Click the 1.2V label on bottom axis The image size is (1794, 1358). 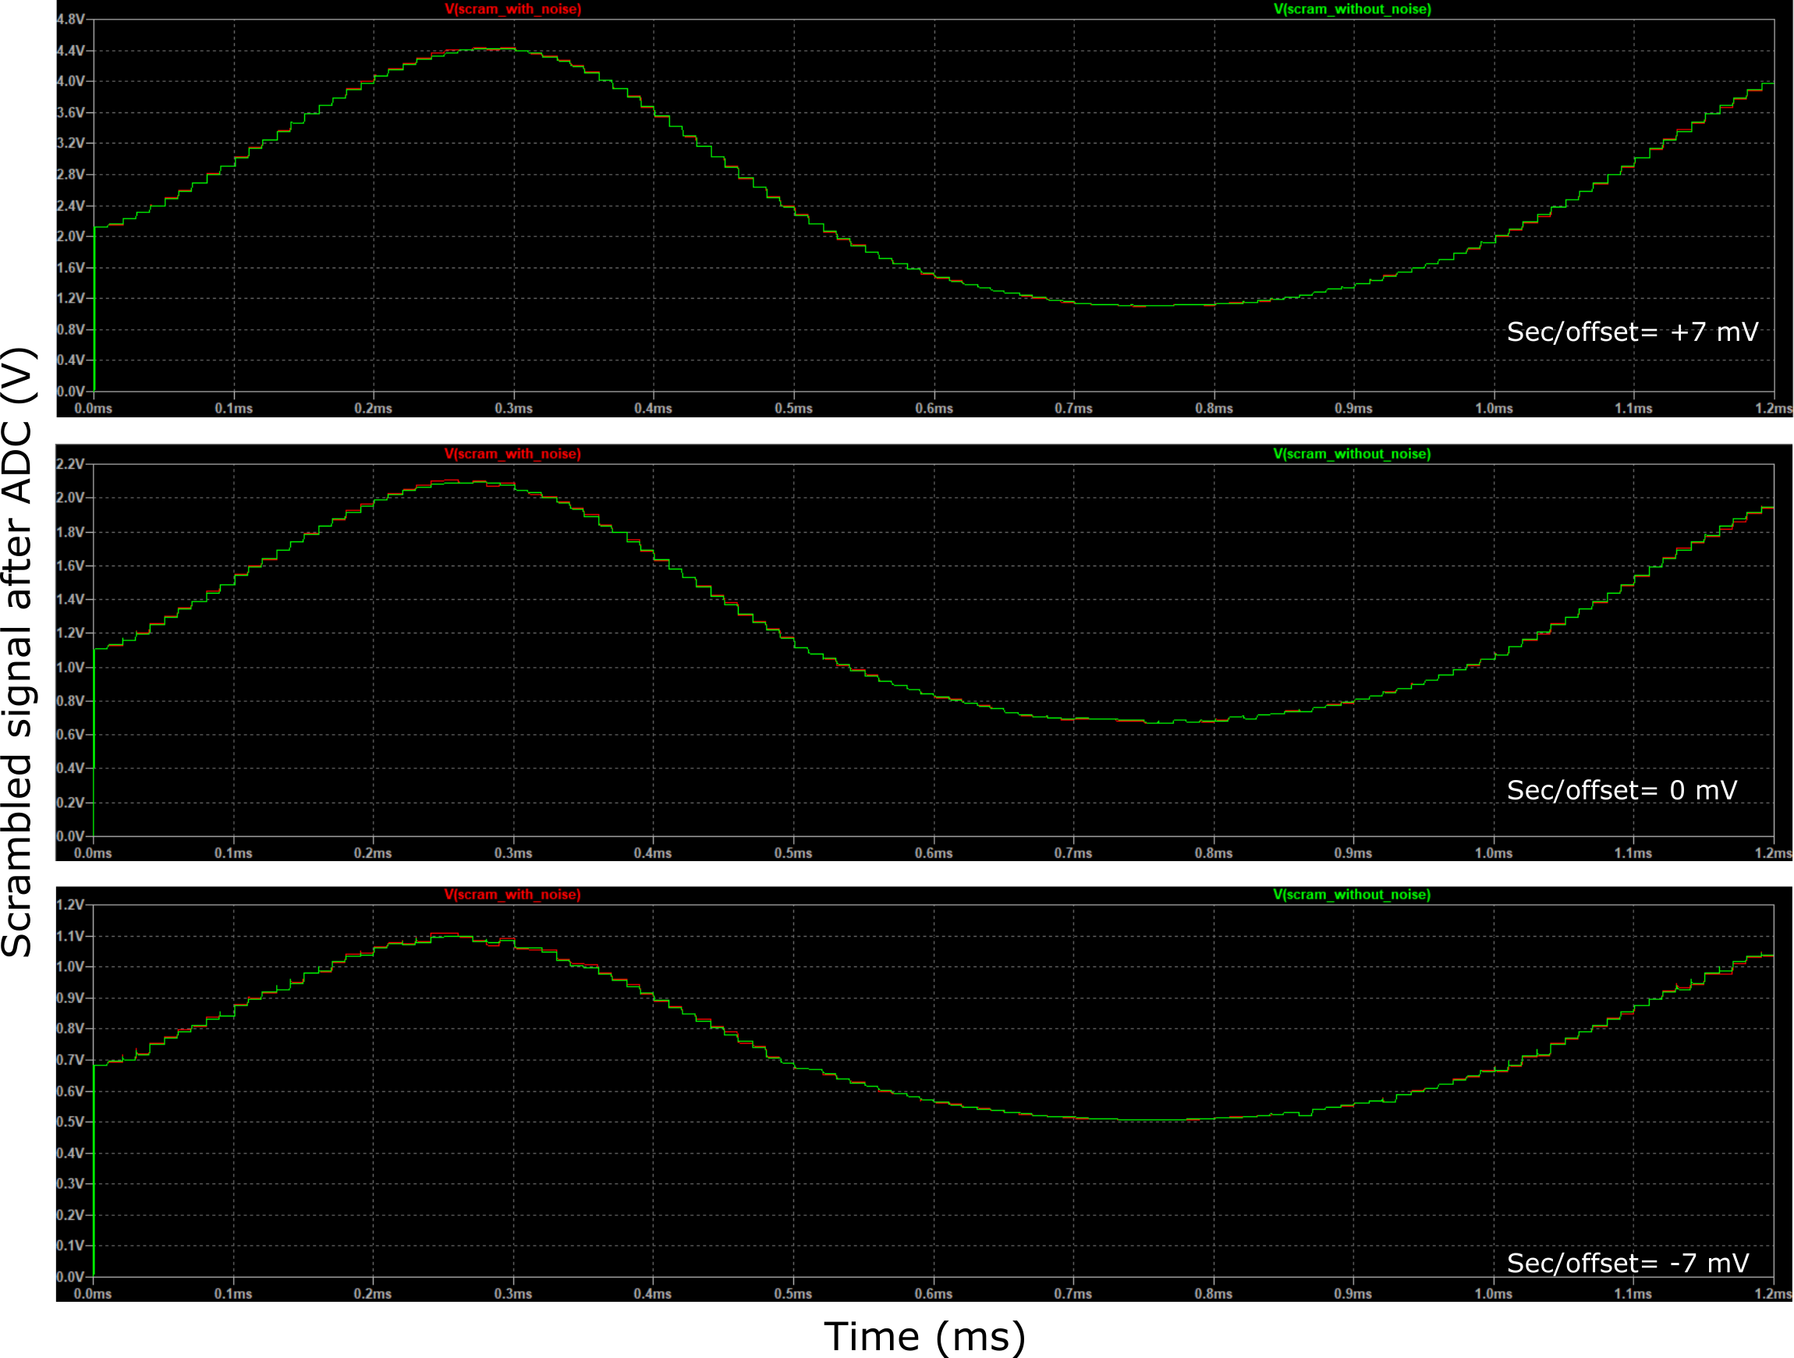pos(69,905)
